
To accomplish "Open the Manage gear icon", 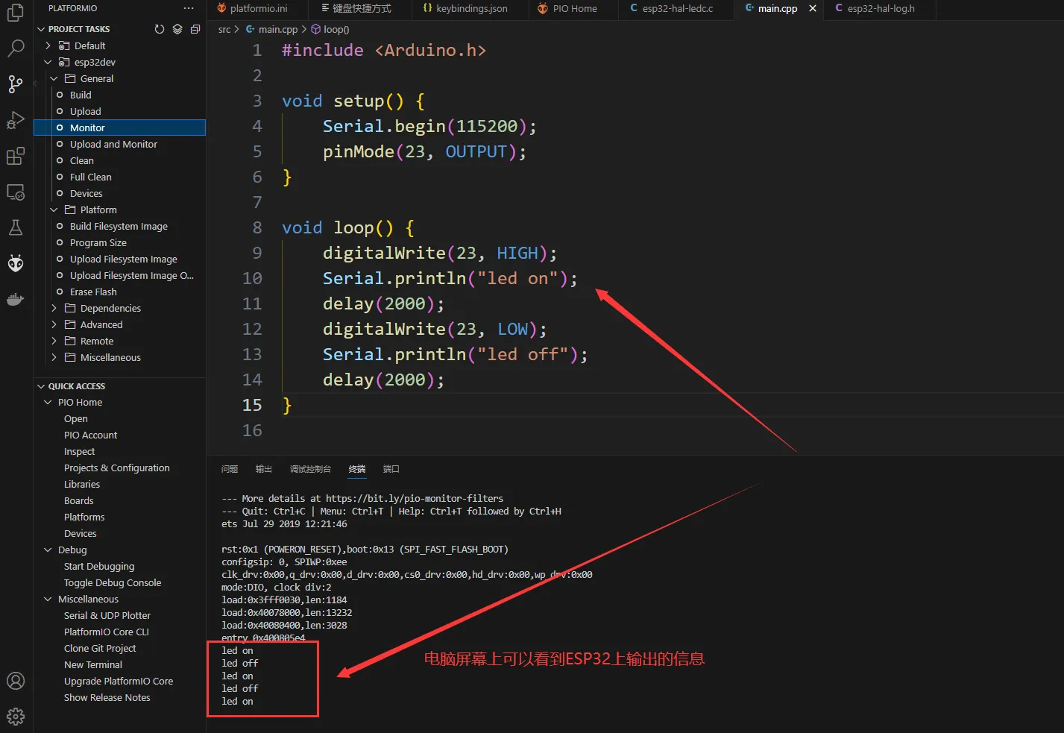I will tap(16, 717).
